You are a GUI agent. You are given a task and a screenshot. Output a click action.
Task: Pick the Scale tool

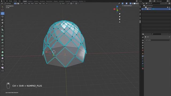2,20
